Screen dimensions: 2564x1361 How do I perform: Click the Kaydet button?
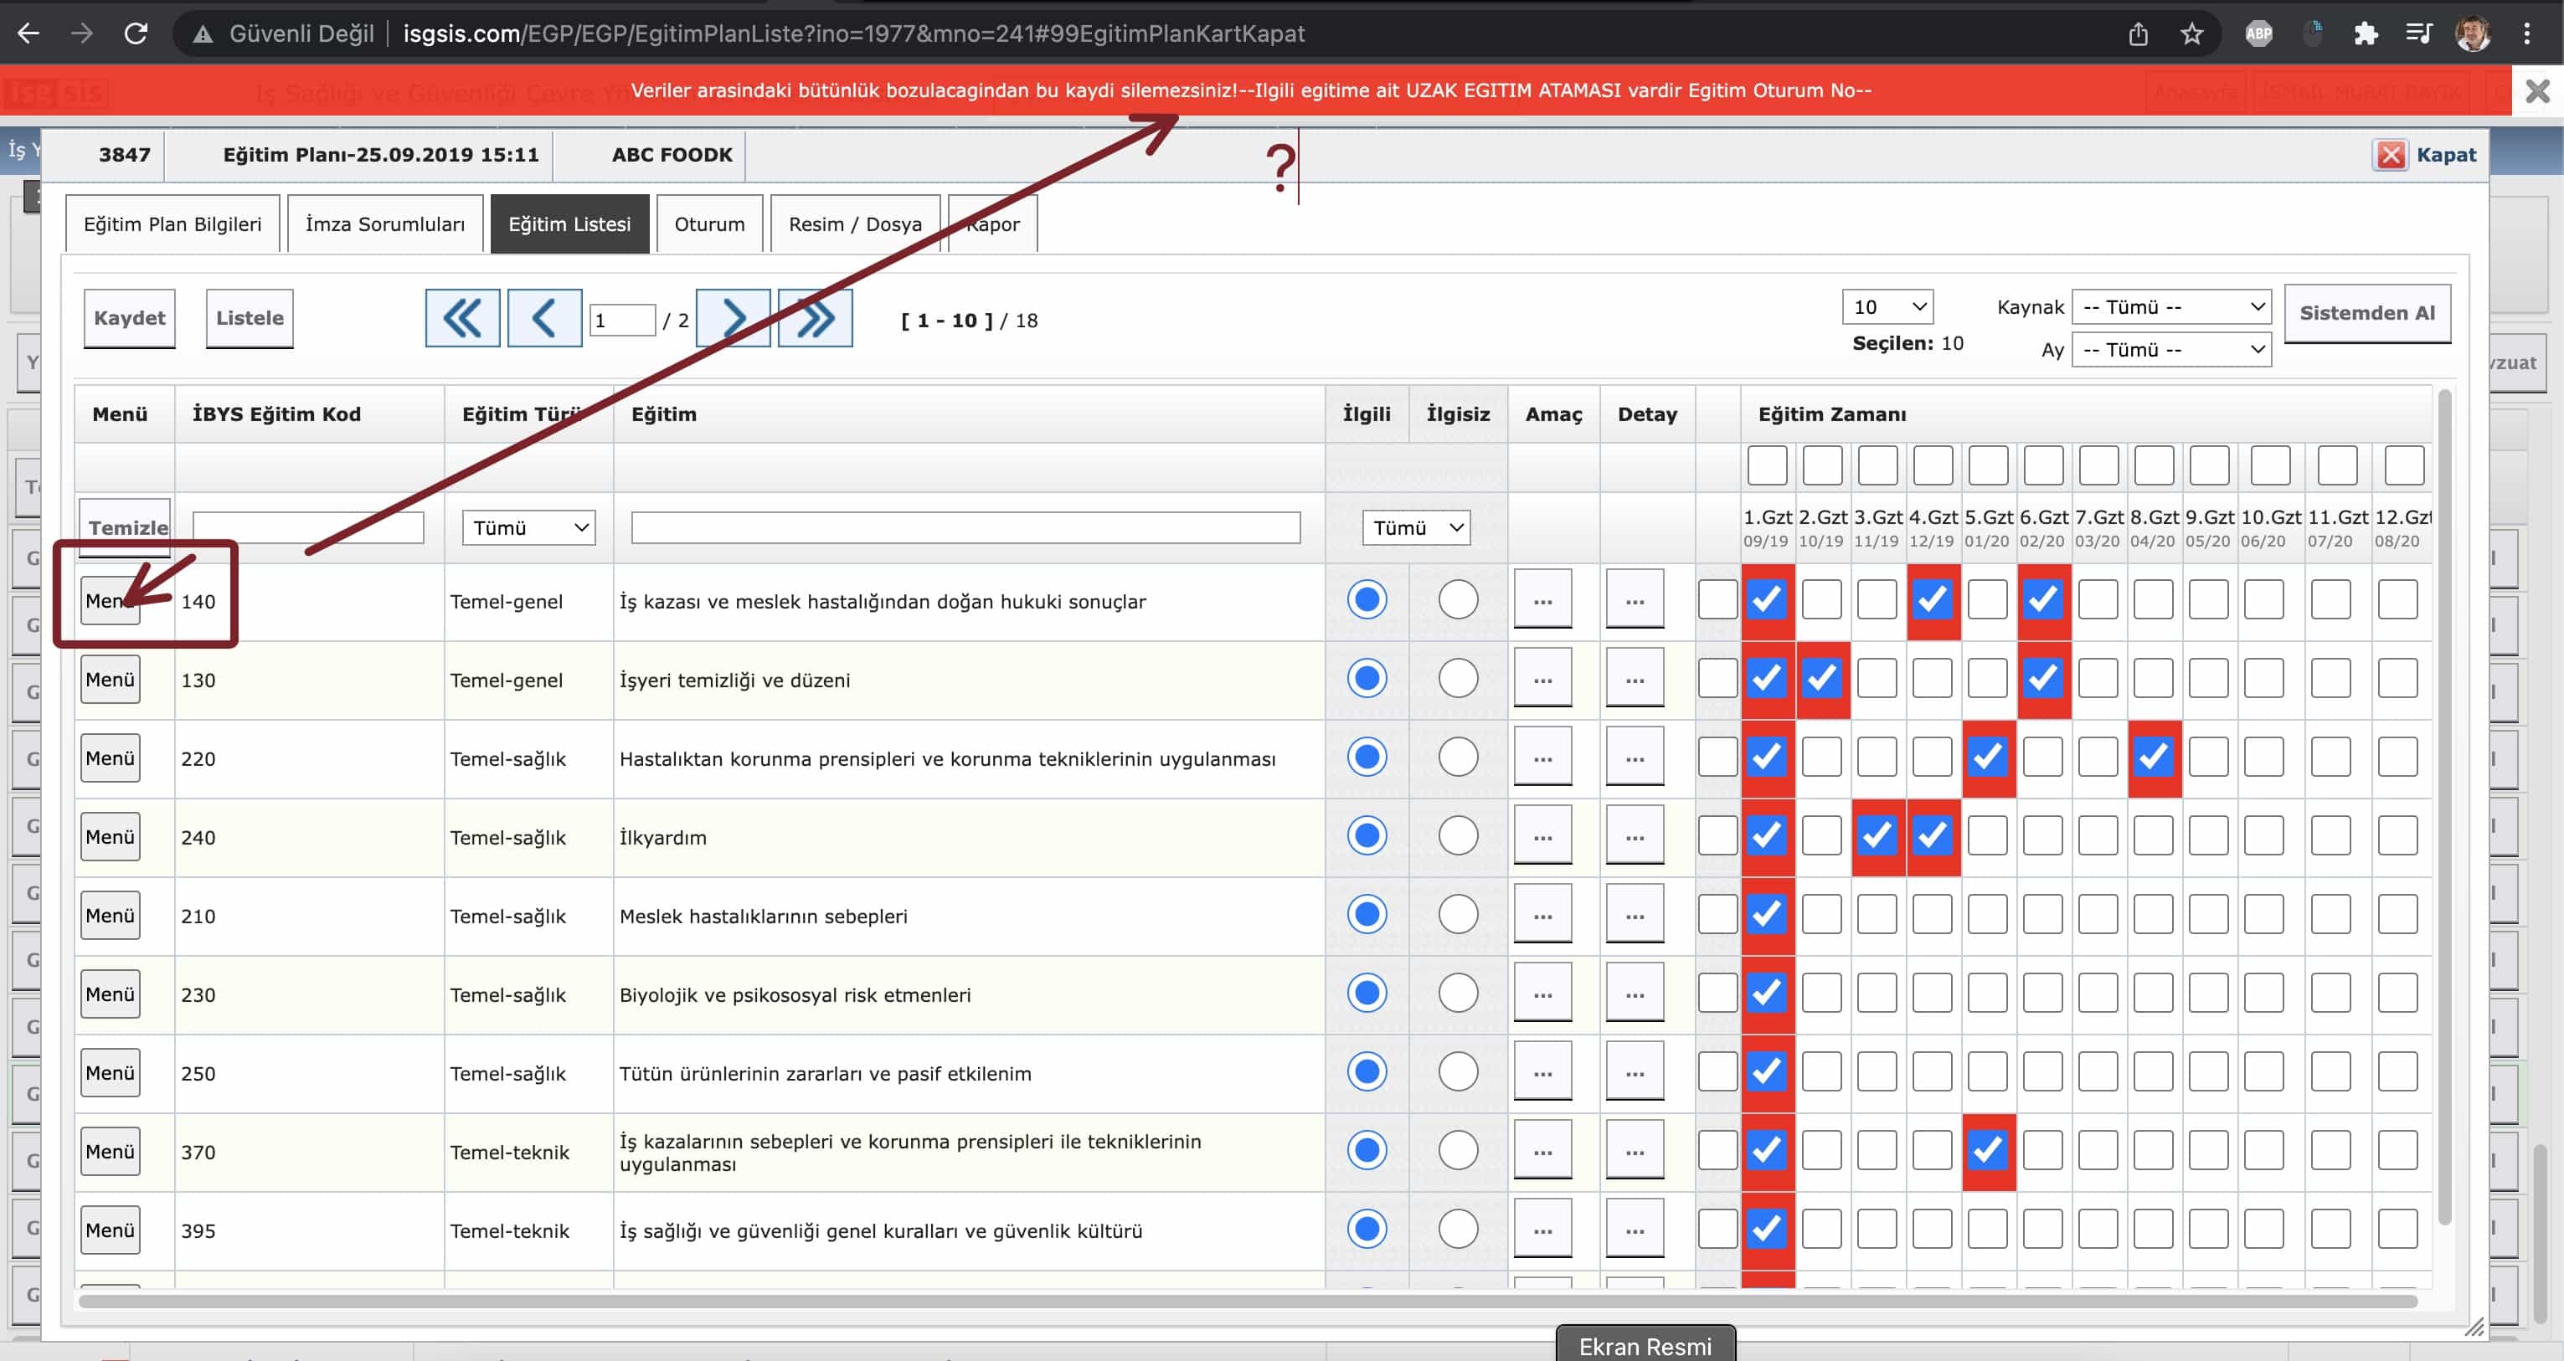(x=130, y=318)
